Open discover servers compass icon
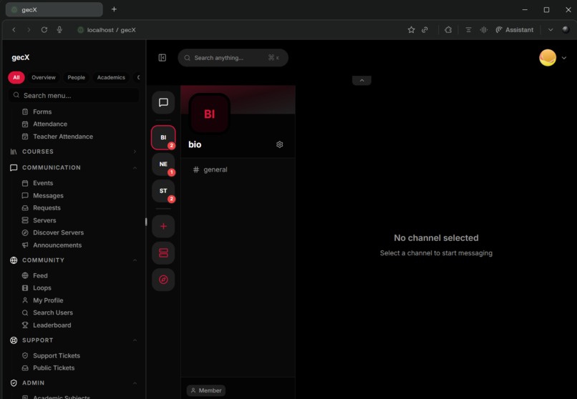This screenshot has width=577, height=399. tap(163, 280)
